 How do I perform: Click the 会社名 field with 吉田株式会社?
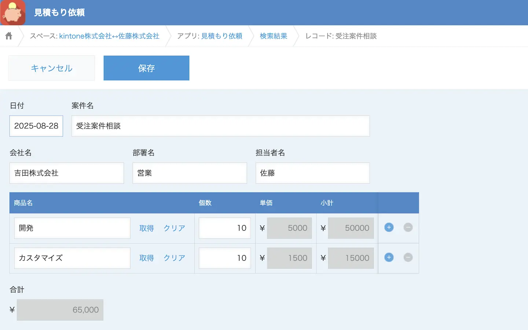66,173
